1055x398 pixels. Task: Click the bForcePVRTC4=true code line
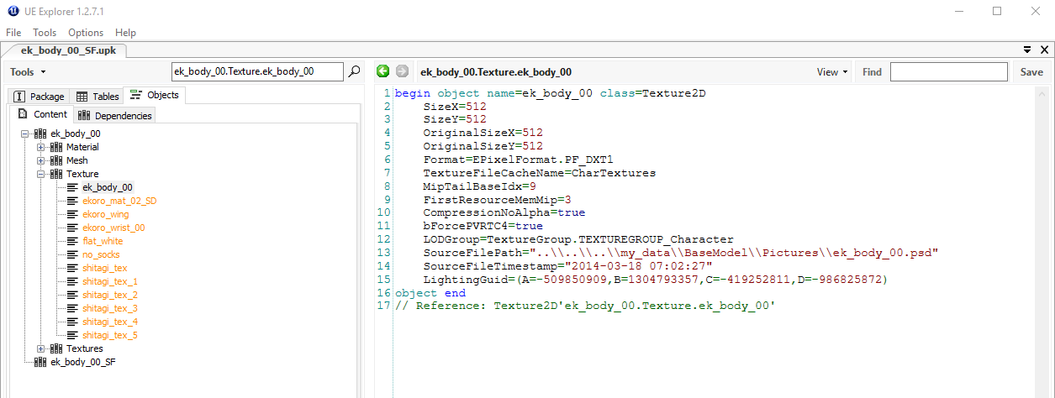(x=483, y=226)
